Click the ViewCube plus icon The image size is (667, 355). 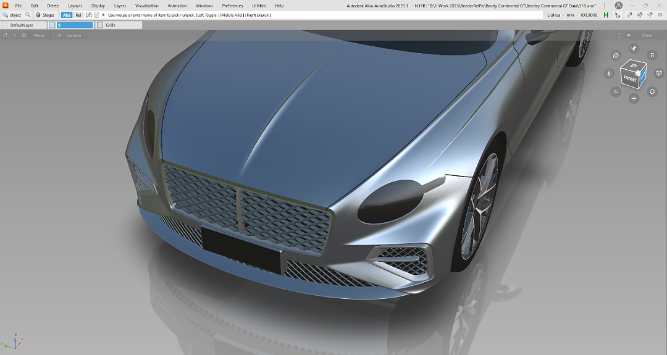(x=634, y=99)
